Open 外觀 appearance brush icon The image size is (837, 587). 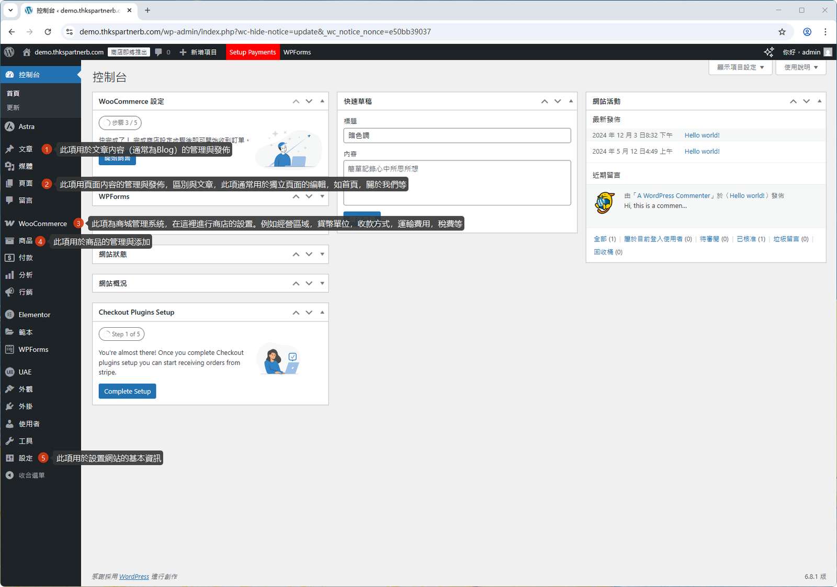[x=9, y=389]
